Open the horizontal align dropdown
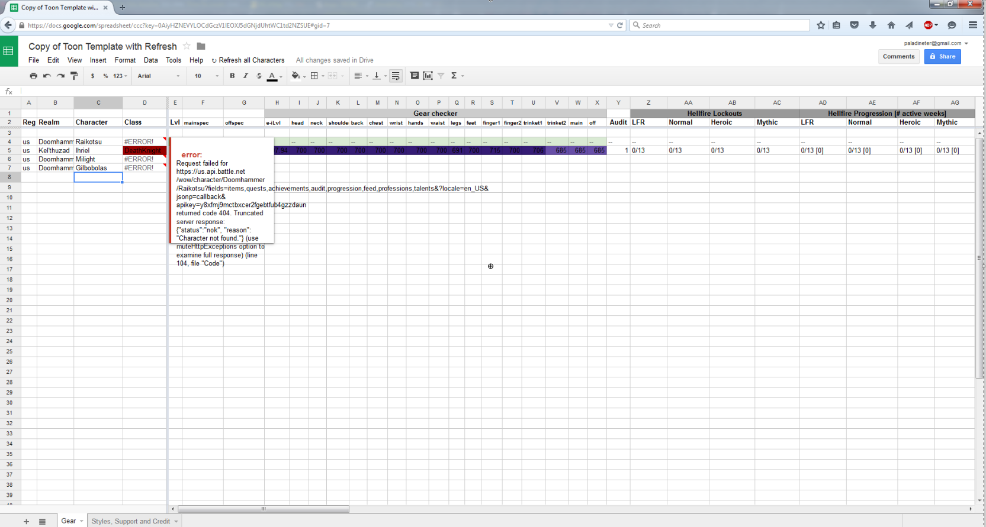Image resolution: width=986 pixels, height=527 pixels. coord(361,76)
